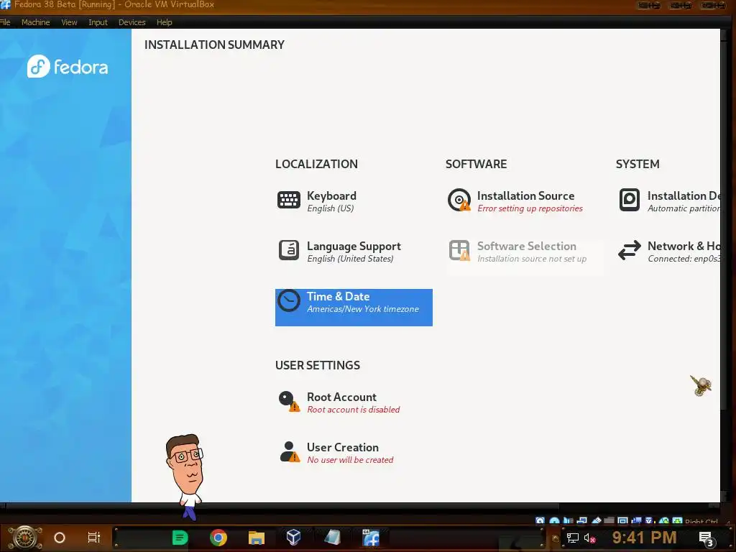This screenshot has height=552, width=736.
Task: Open the notepad-style app on the taskbar
Action: (x=332, y=538)
